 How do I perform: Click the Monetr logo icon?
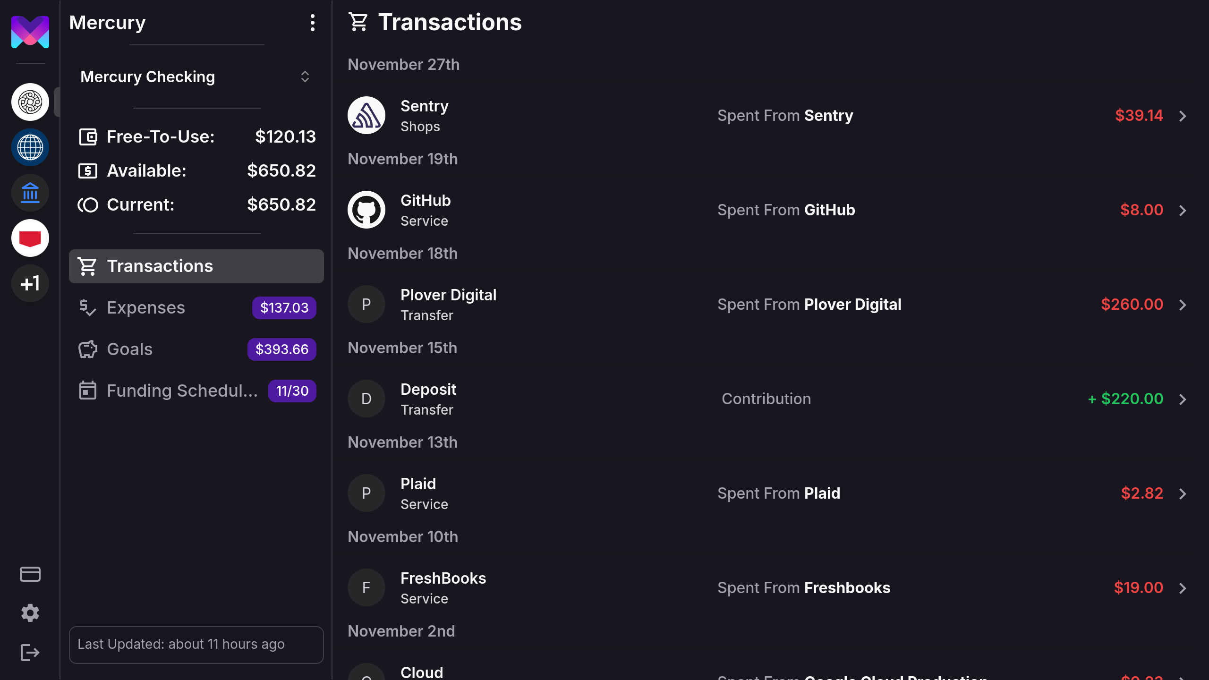pyautogui.click(x=30, y=32)
